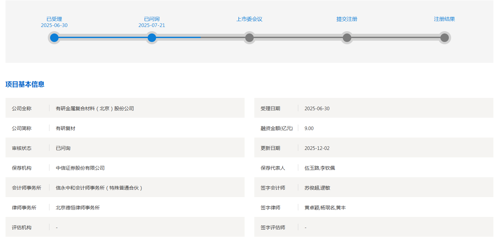Click the sponsor representatives 伍玉路,李钦佩

pyautogui.click(x=320, y=168)
